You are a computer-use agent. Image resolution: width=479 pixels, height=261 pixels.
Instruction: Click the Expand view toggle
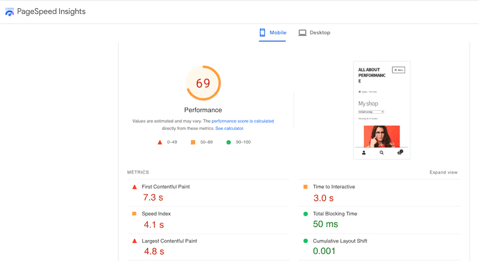pos(444,172)
